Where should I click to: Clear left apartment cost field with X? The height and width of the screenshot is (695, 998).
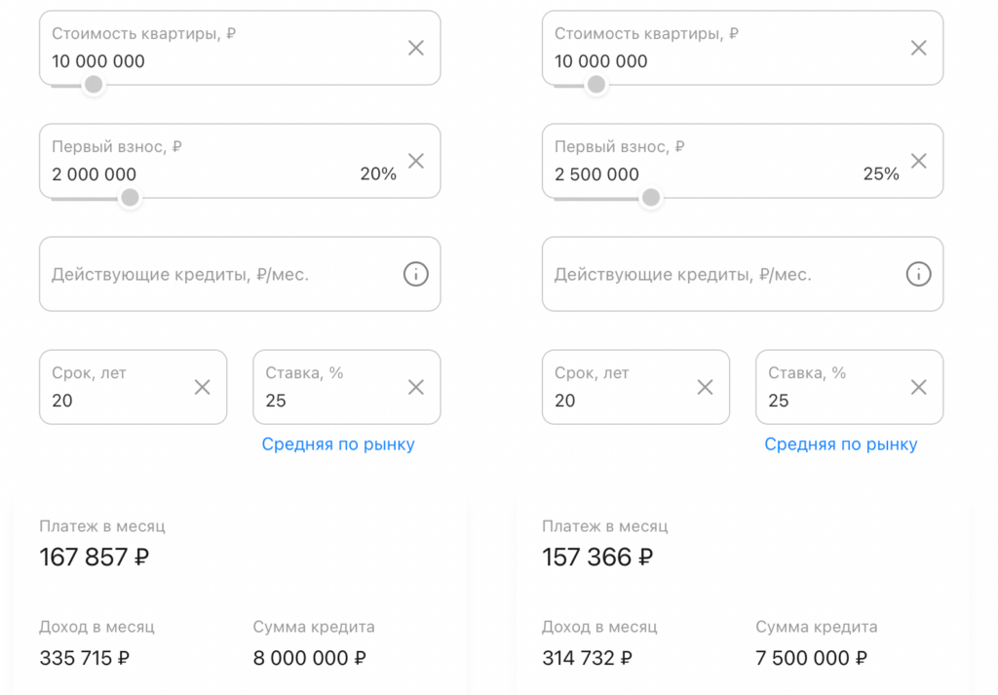416,48
